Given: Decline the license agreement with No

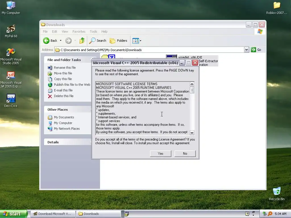Looking at the screenshot, I should (x=185, y=154).
